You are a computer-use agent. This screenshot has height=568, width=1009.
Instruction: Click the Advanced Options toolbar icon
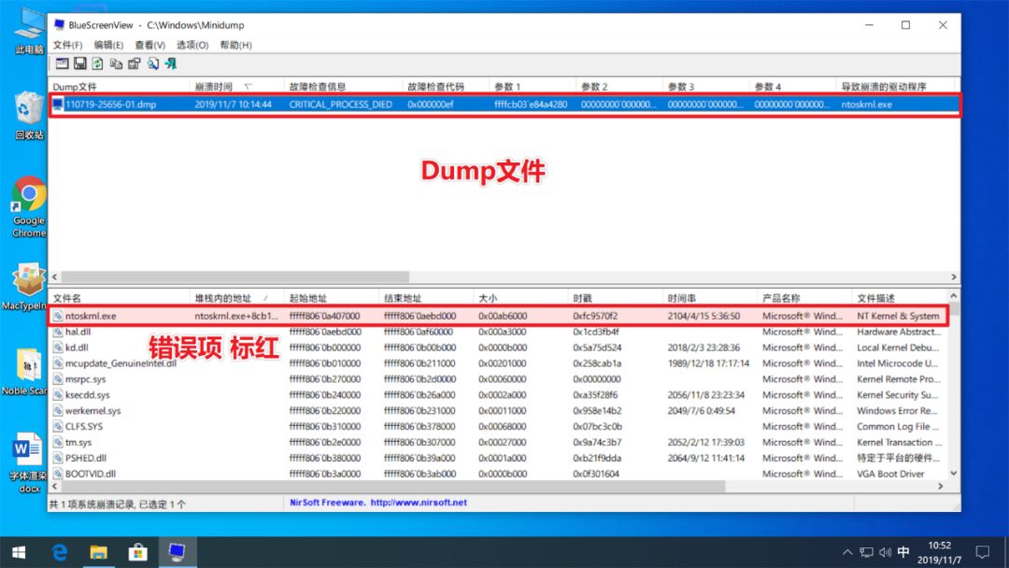(x=62, y=64)
